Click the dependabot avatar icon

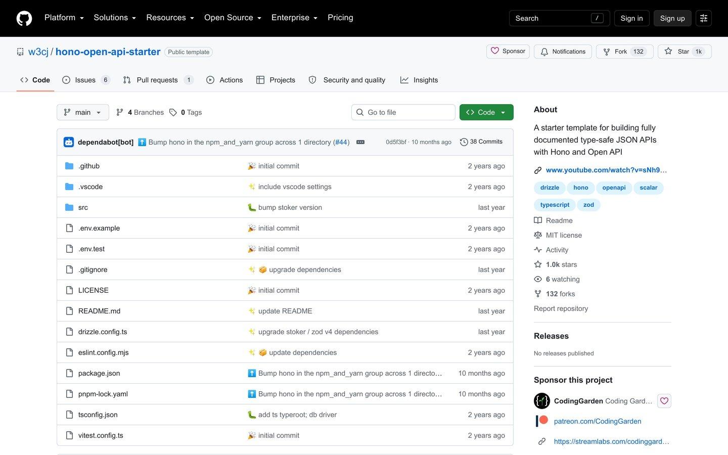69,142
